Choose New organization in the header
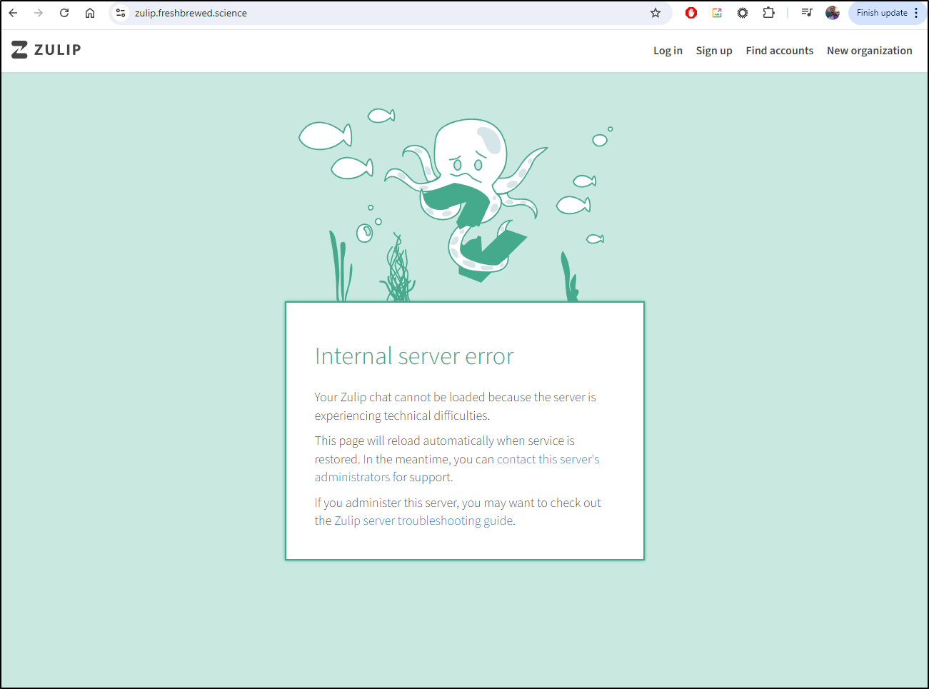This screenshot has width=929, height=689. pyautogui.click(x=870, y=51)
